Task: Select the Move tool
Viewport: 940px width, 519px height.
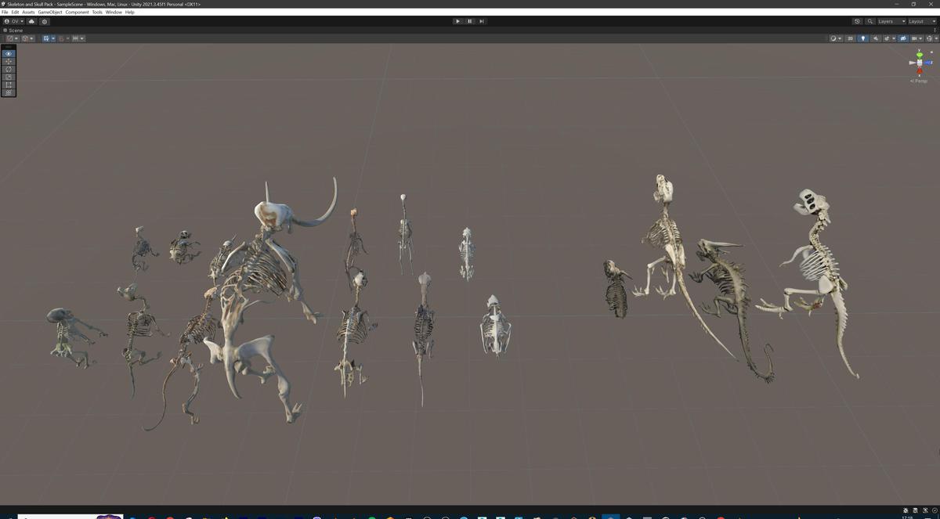Action: coord(8,61)
